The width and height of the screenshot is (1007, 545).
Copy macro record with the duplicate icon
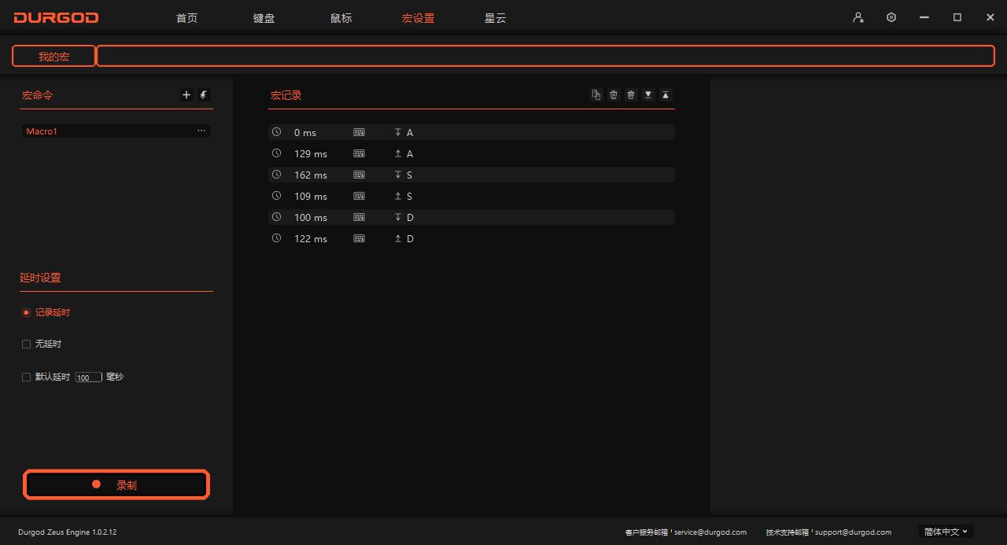point(596,94)
